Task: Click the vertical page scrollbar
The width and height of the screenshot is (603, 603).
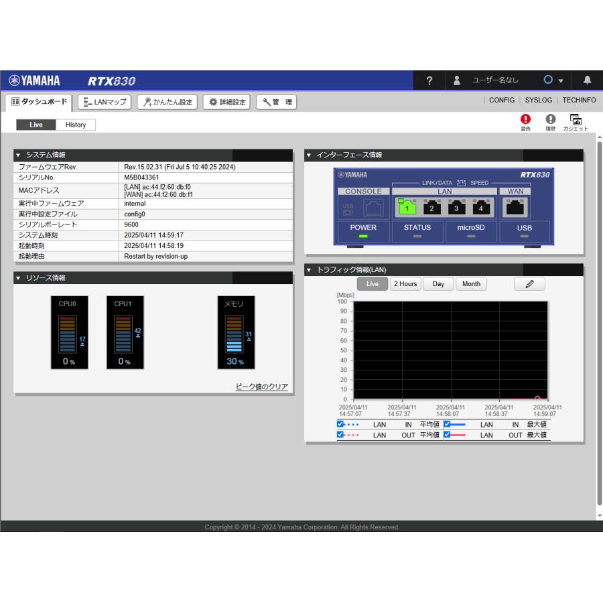Action: tap(599, 322)
